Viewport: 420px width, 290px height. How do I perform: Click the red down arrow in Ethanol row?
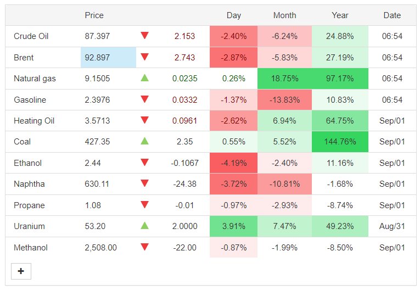tap(144, 163)
